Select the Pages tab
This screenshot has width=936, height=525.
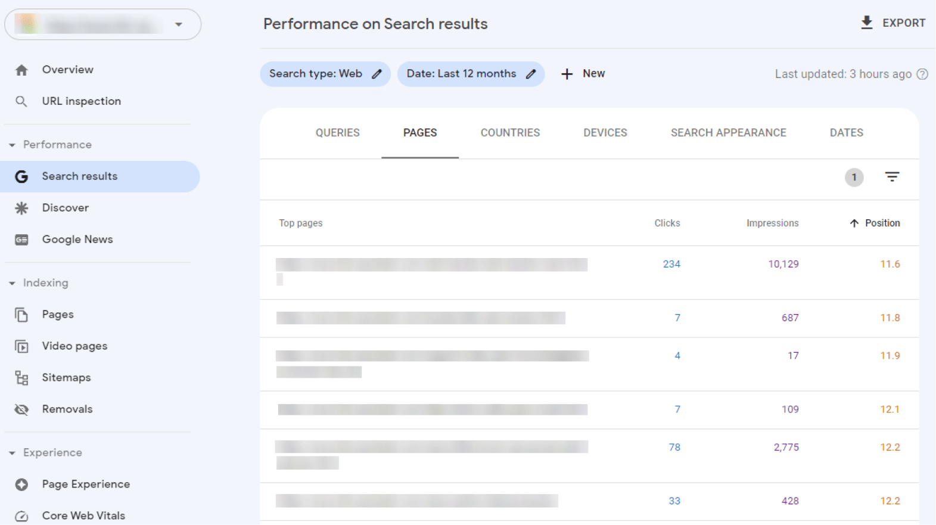click(x=420, y=133)
